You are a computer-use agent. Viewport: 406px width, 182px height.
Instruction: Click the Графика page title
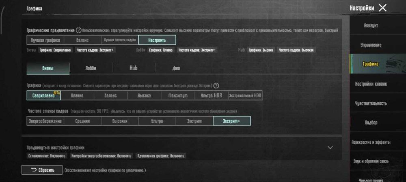(35, 8)
